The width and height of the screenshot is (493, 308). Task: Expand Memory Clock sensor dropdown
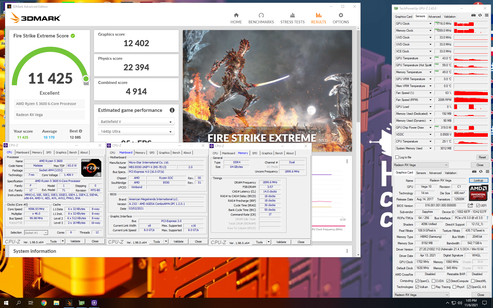(x=430, y=31)
